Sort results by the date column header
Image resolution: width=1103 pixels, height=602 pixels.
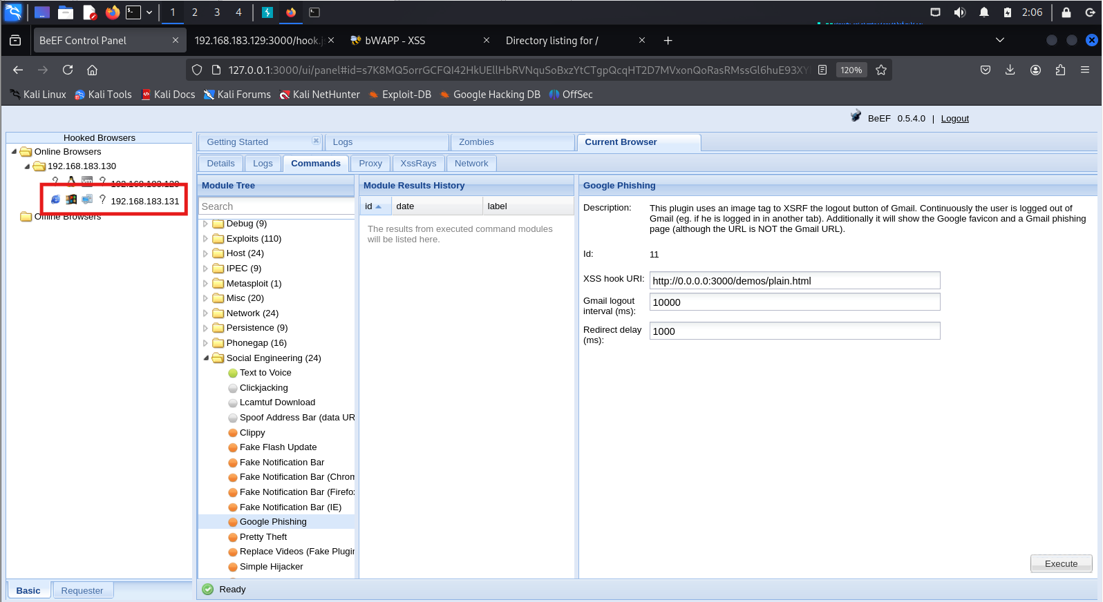pos(437,206)
